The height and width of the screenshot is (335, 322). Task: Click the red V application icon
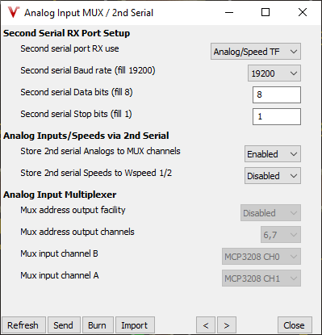coord(14,12)
